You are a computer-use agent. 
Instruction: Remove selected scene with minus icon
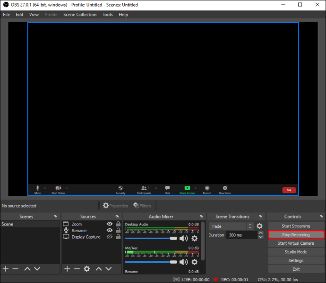[16, 269]
